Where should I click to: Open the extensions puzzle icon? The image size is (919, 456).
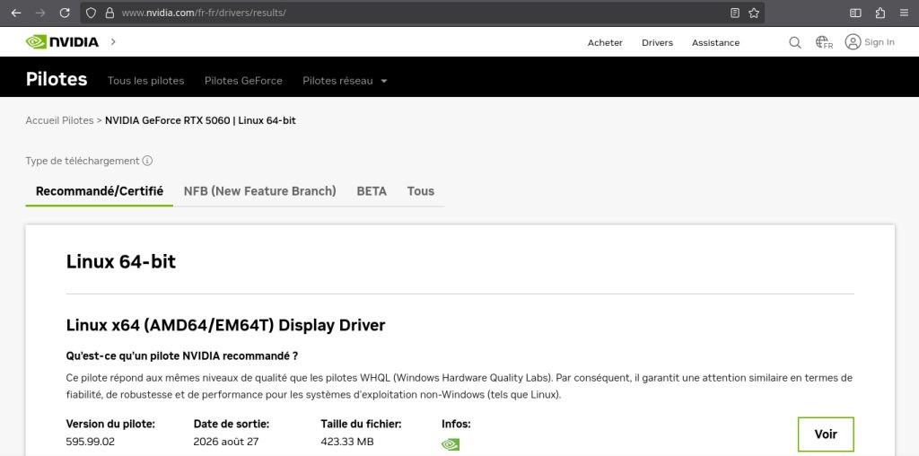click(880, 13)
